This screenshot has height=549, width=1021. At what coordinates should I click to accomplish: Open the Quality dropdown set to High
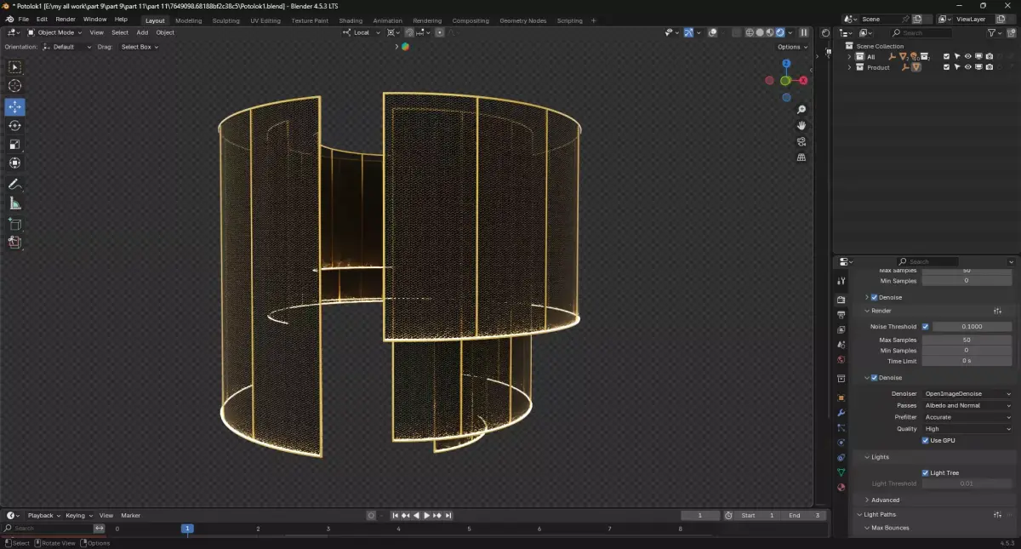967,429
